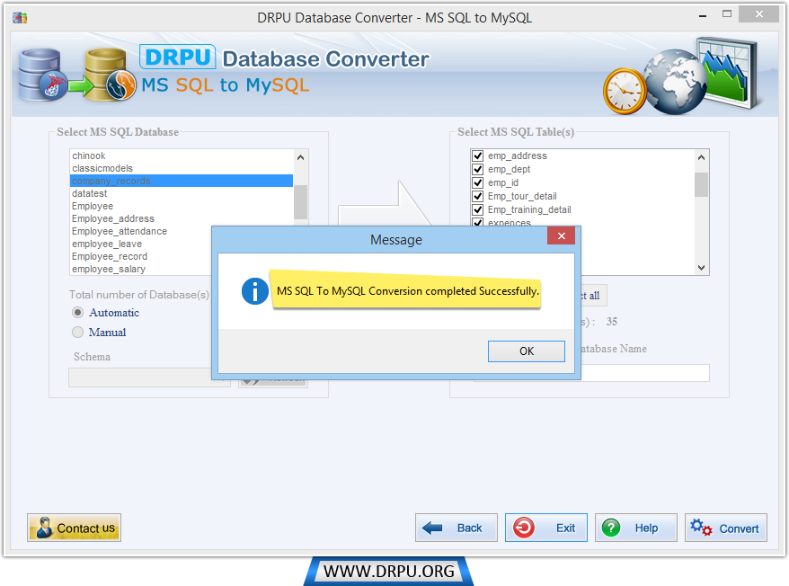Image resolution: width=789 pixels, height=586 pixels.
Task: Toggle the expences table checkbox
Action: coord(477,222)
